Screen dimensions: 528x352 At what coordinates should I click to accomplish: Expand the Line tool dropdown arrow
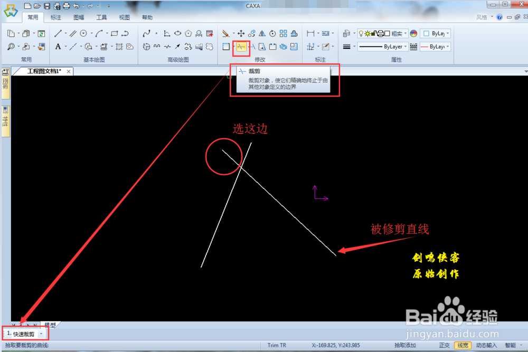click(x=65, y=33)
